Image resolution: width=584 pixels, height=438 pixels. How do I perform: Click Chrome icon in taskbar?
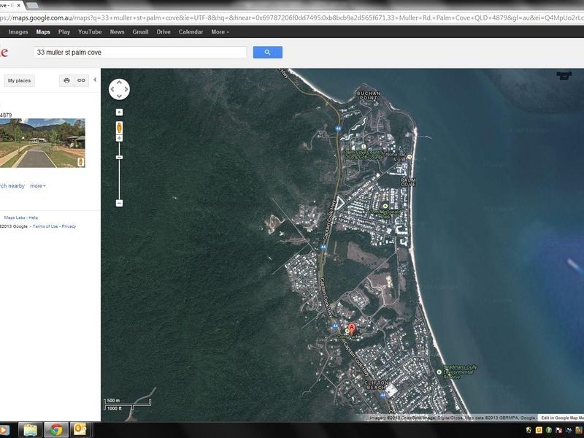click(56, 430)
